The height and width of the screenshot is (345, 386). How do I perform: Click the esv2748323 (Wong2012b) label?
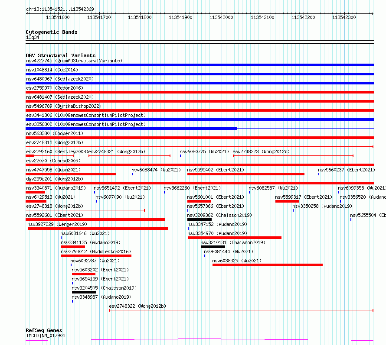261,152
